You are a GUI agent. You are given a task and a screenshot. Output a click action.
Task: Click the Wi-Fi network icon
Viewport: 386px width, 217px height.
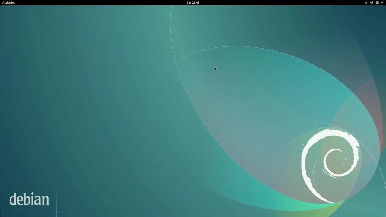coord(366,3)
